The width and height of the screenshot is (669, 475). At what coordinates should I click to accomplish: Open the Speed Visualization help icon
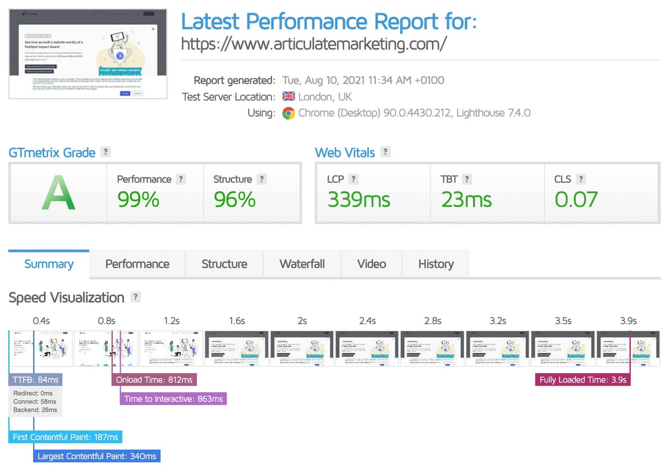click(x=136, y=297)
